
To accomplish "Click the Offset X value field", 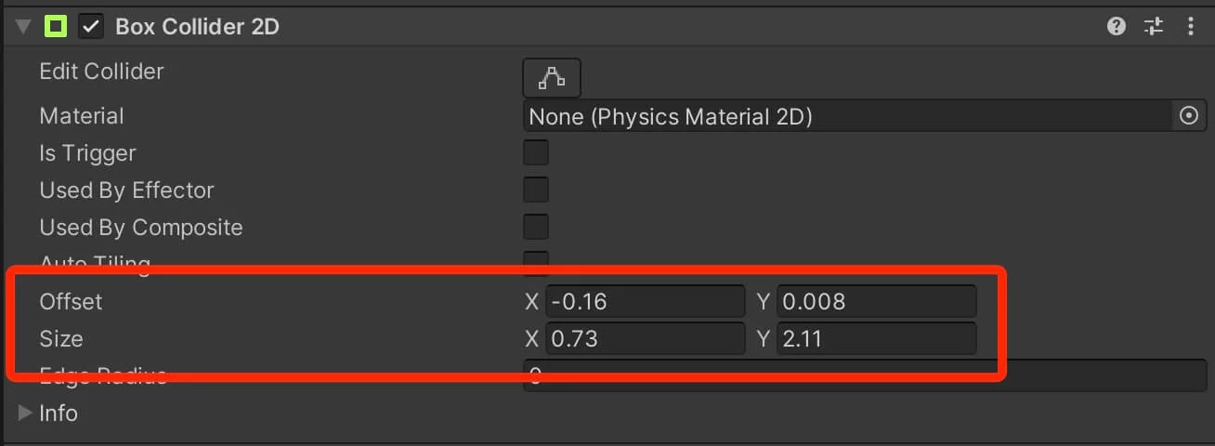I will coord(645,302).
